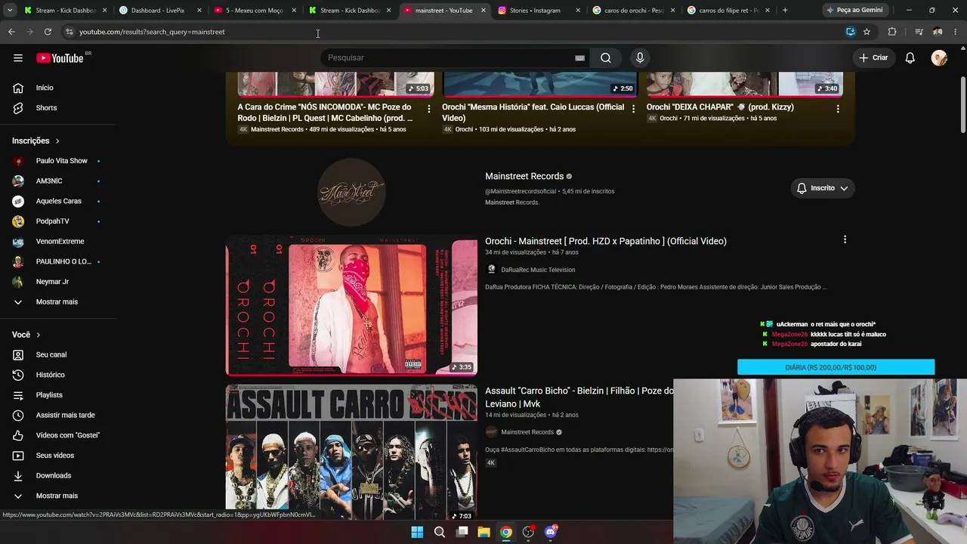This screenshot has width=967, height=544.
Task: Open the Orochi - Mainstreet Official Video title
Action: (x=606, y=241)
